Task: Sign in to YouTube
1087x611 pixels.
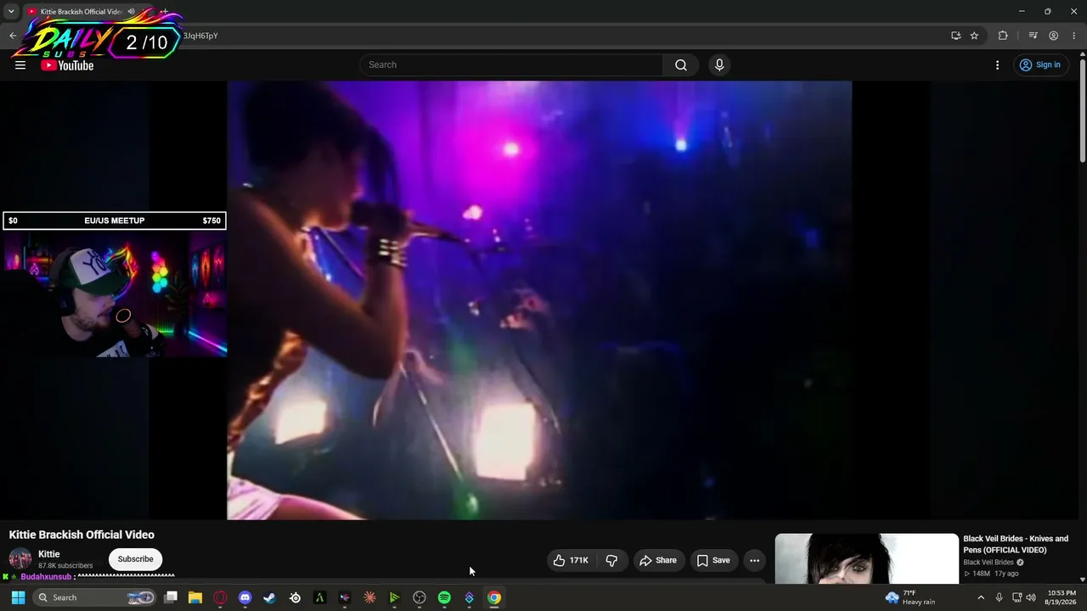Action: coord(1040,65)
